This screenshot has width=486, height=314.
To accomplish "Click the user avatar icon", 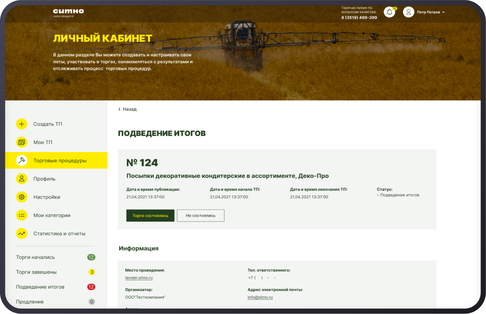I will pyautogui.click(x=408, y=12).
